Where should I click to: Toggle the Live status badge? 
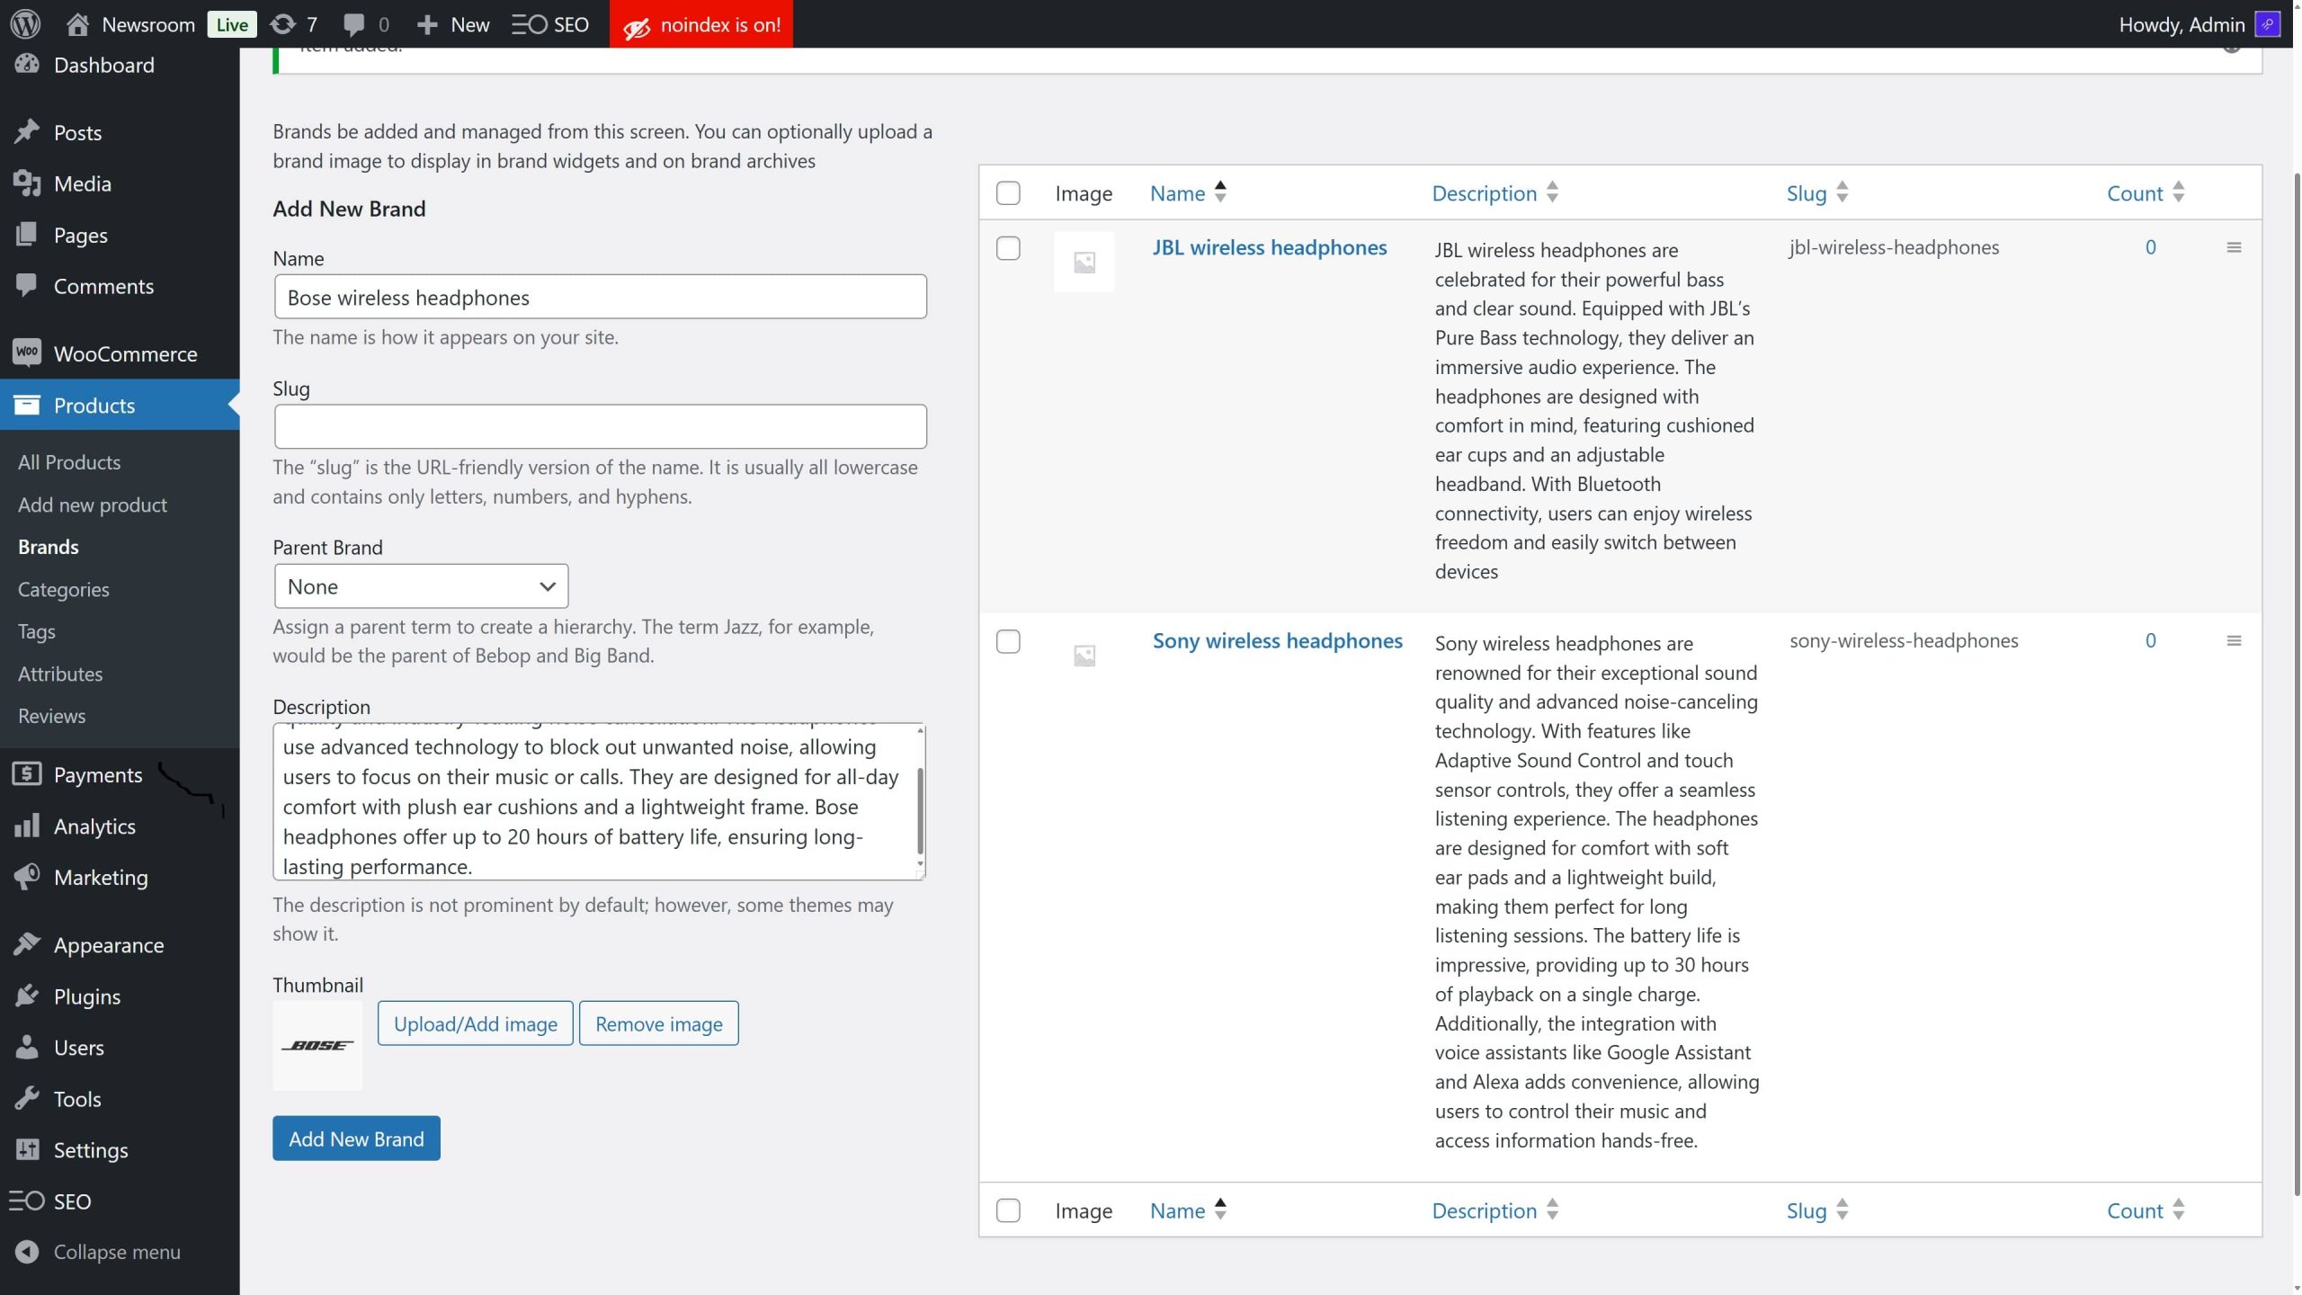[x=231, y=24]
